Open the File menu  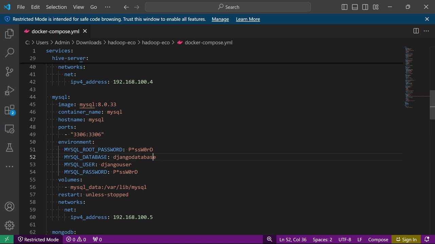pos(21,7)
